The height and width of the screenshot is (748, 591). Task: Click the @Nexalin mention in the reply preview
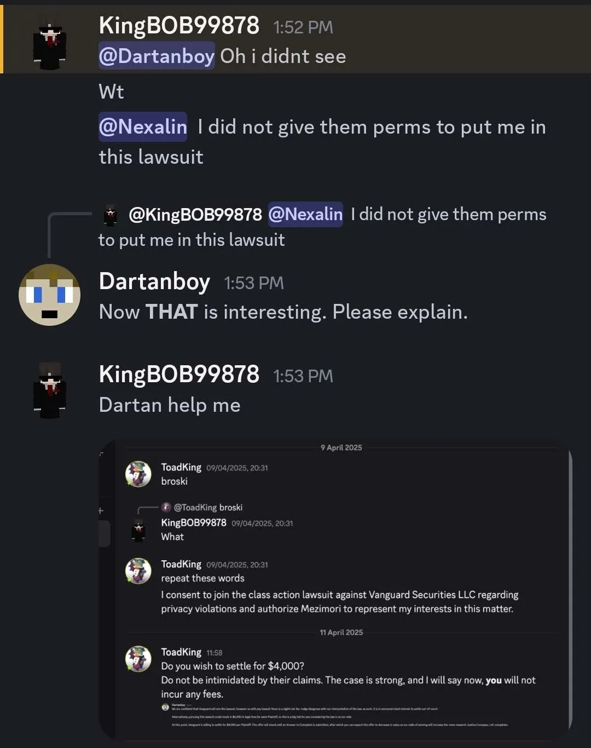(x=305, y=214)
